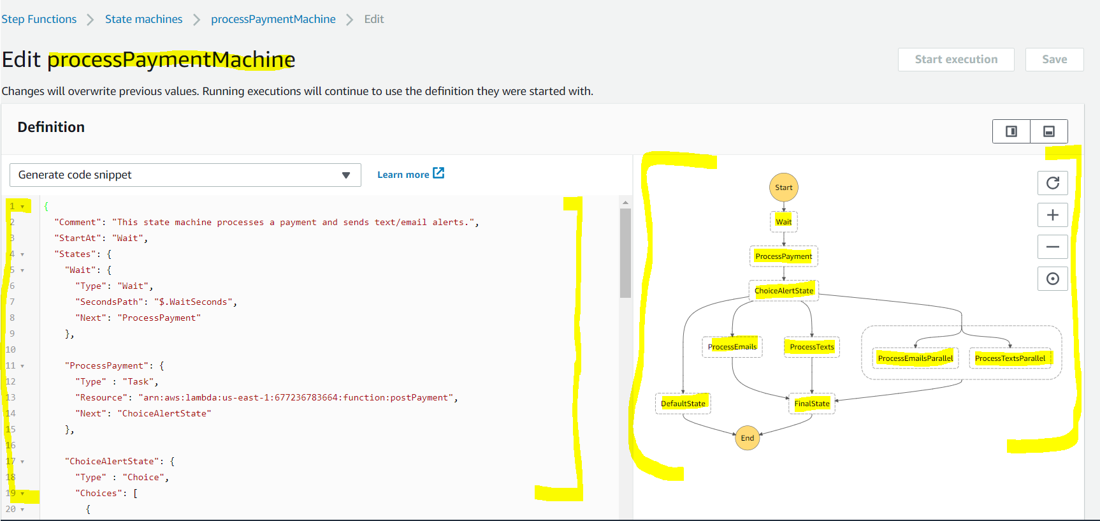Click the Start execution button

(956, 59)
